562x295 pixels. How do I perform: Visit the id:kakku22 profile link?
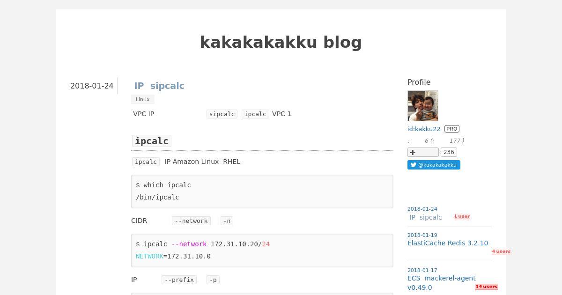click(x=424, y=129)
